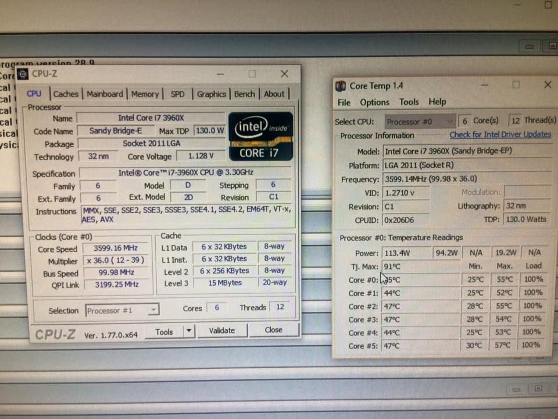This screenshot has height=419, width=558.
Task: Click the Tj. Max value 91°C
Action: 420,267
